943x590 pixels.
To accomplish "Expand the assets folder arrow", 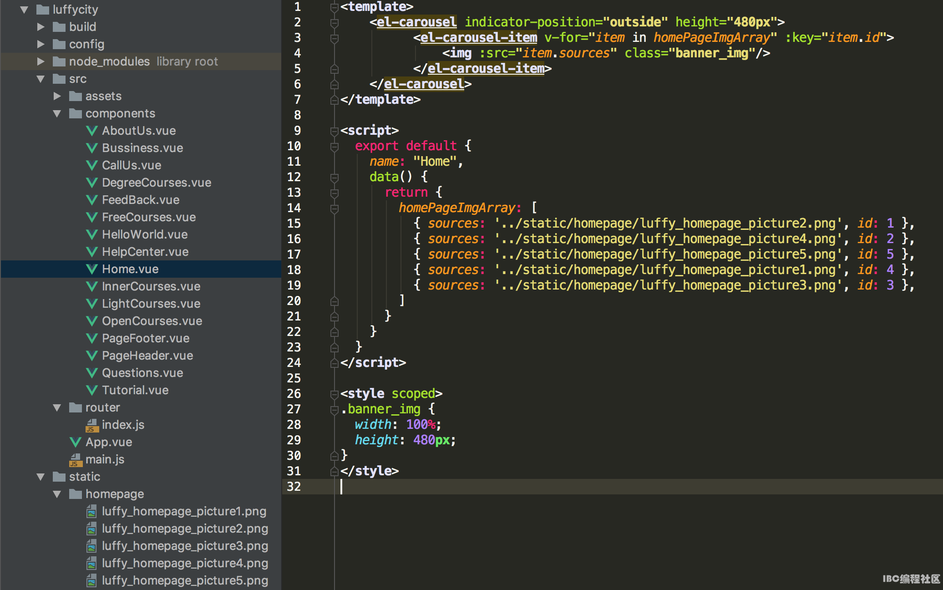I will tap(57, 96).
